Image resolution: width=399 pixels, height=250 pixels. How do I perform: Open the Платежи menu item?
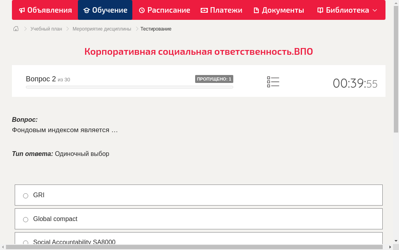click(221, 10)
